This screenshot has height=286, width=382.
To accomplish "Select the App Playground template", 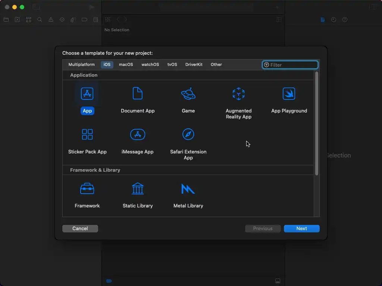I will click(x=289, y=100).
